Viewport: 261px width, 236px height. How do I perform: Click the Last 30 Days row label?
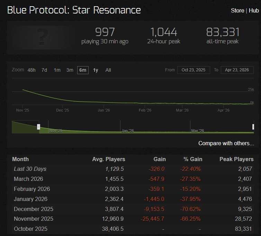point(30,169)
